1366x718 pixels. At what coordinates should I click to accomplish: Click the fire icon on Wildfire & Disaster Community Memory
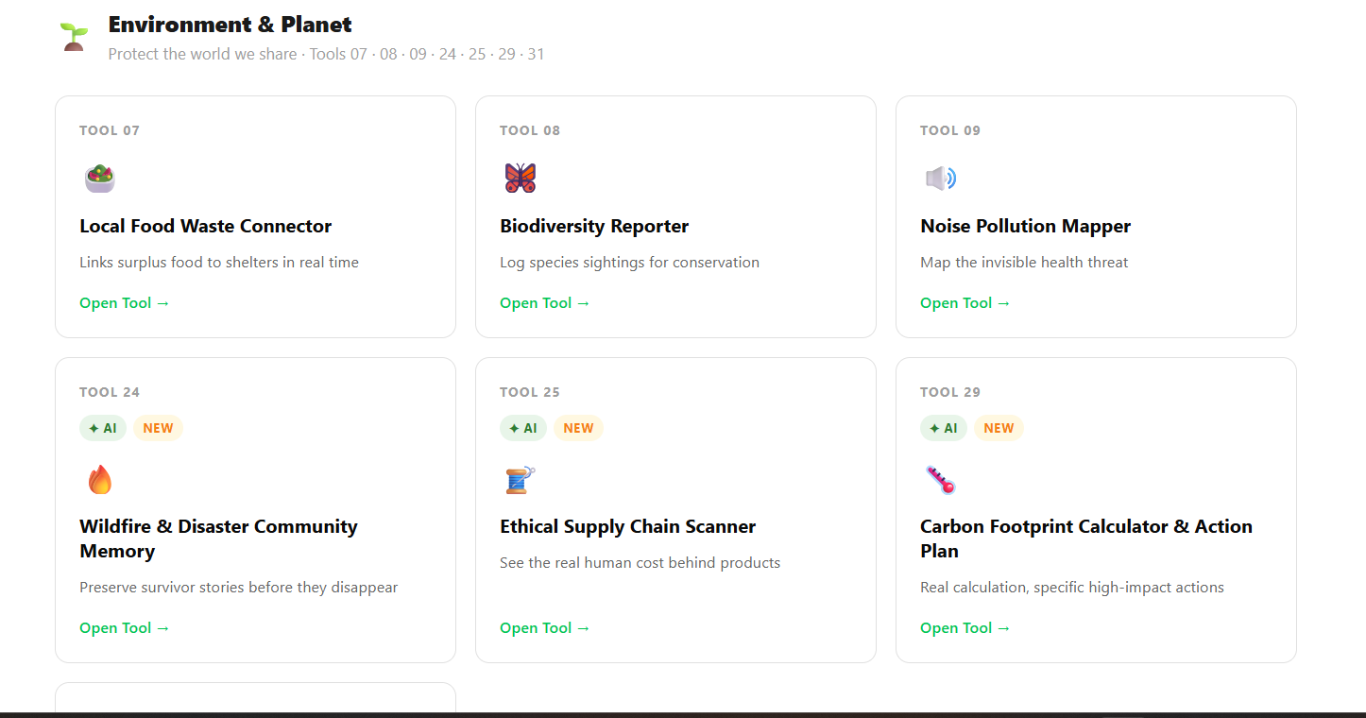[100, 479]
